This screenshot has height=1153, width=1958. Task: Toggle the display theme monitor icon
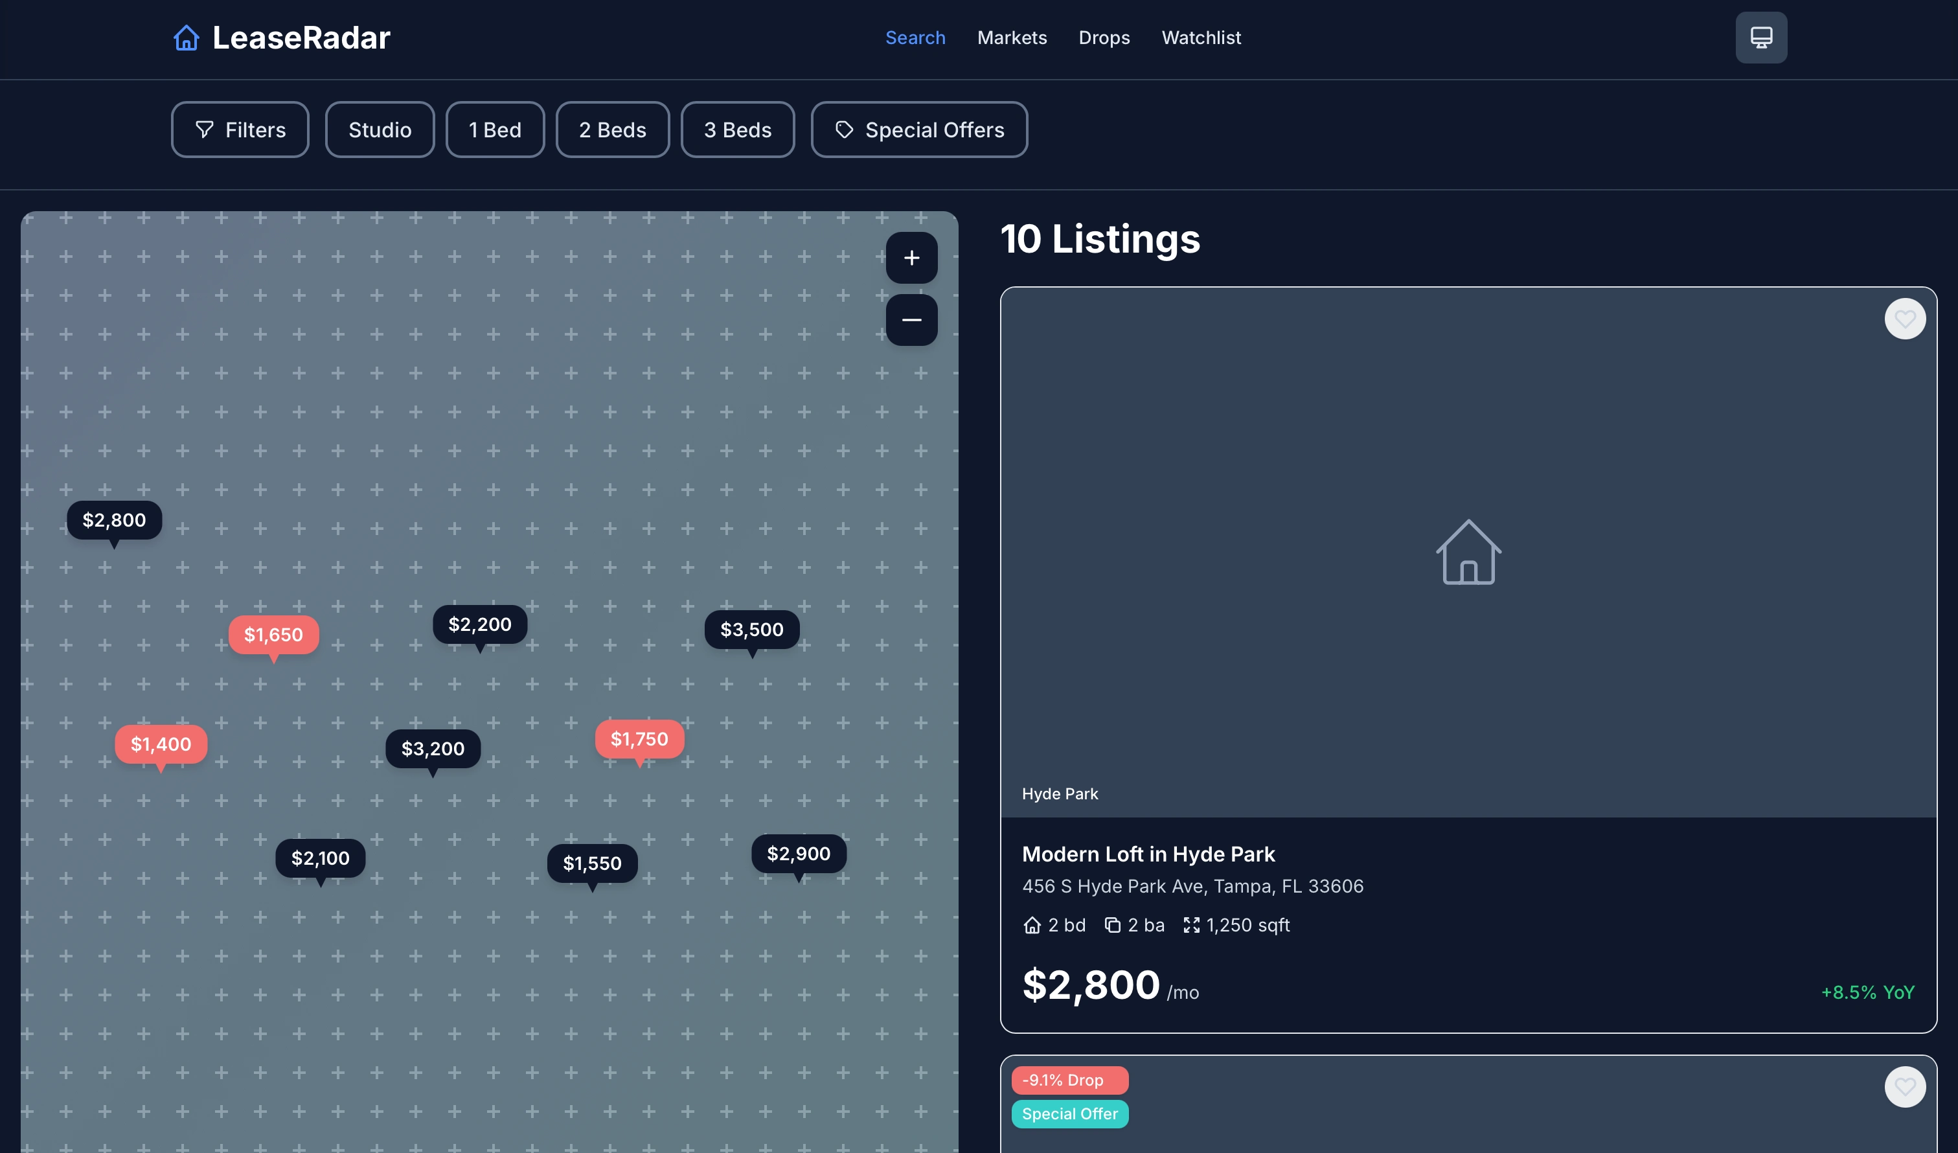click(x=1760, y=38)
